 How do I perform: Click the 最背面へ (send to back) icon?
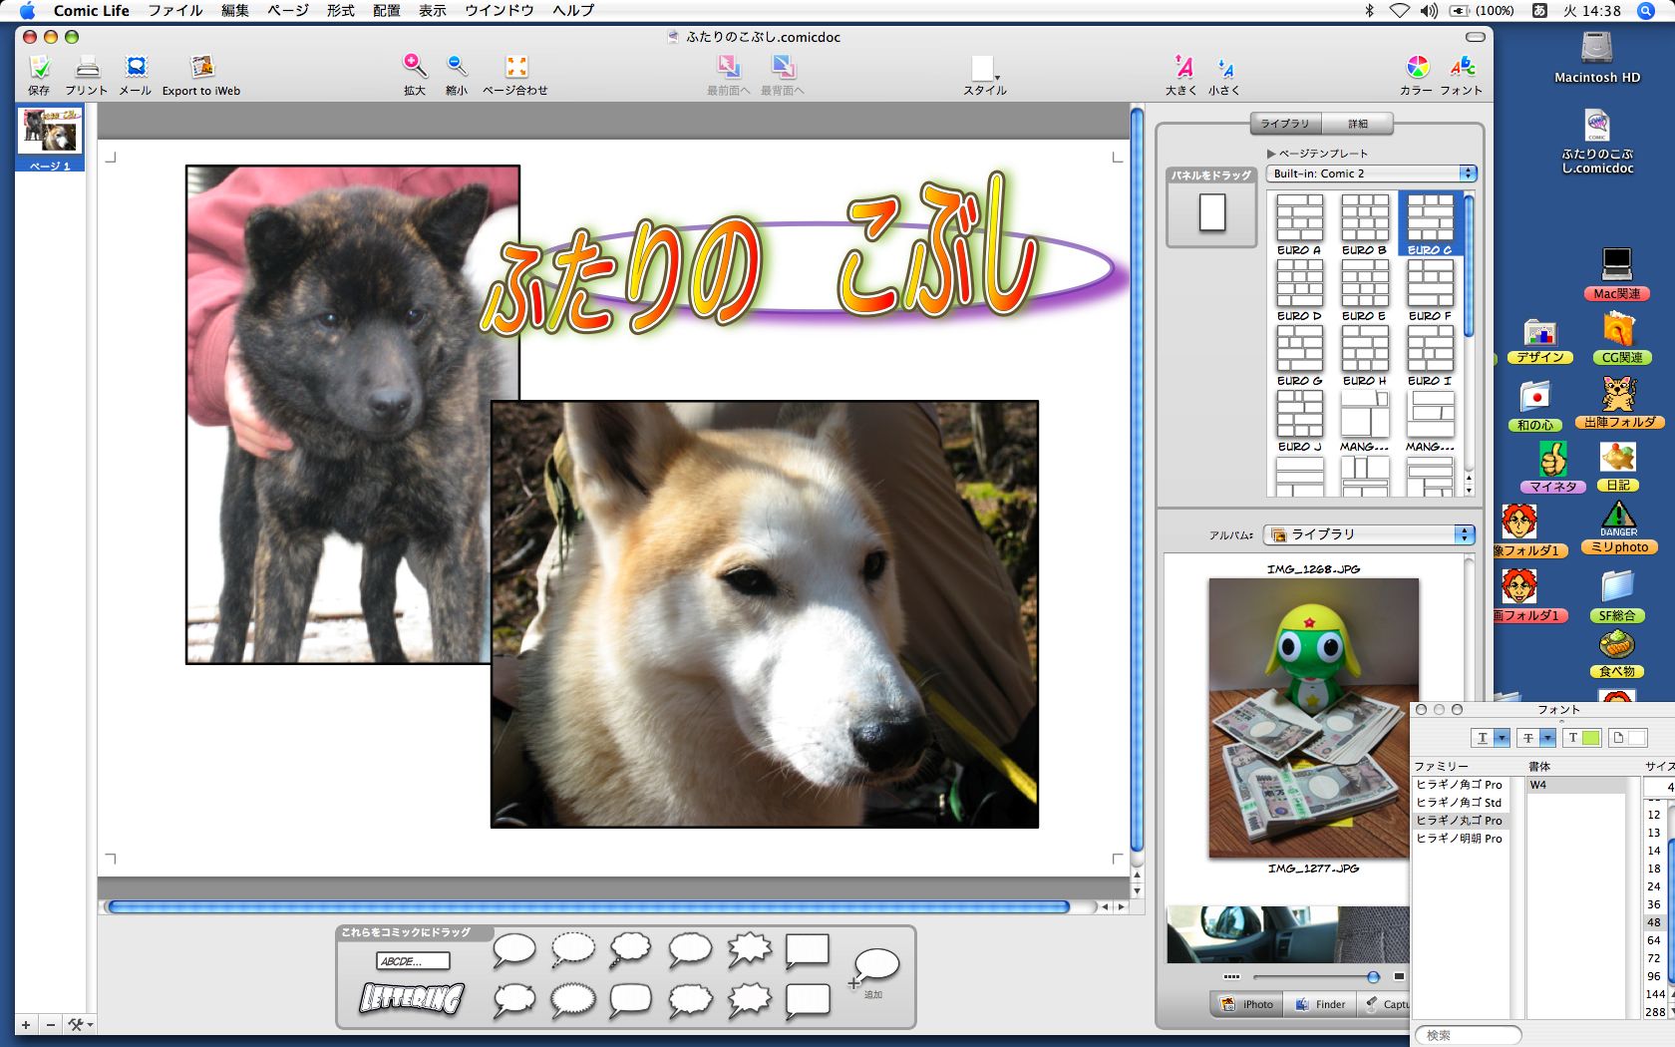(x=784, y=67)
